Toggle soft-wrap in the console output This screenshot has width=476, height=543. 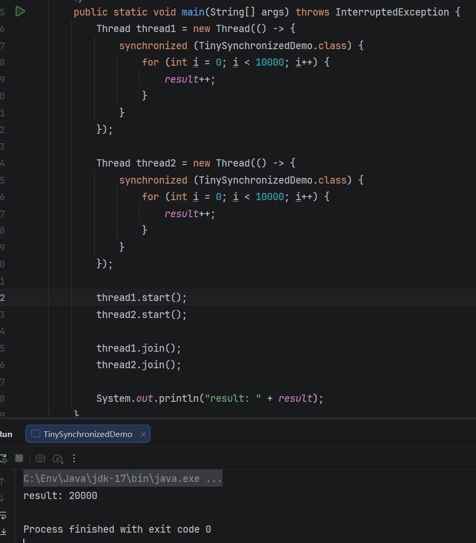click(x=3, y=515)
